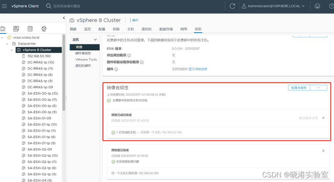This screenshot has width=334, height=182.
Task: Select 虚拟机硬件 in the update sidebar
Action: tap(83, 66)
